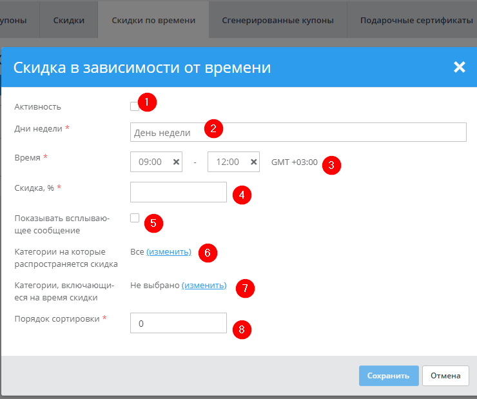Open the 12:00 end time picker
Screen dimensions: 477x399
coord(228,162)
